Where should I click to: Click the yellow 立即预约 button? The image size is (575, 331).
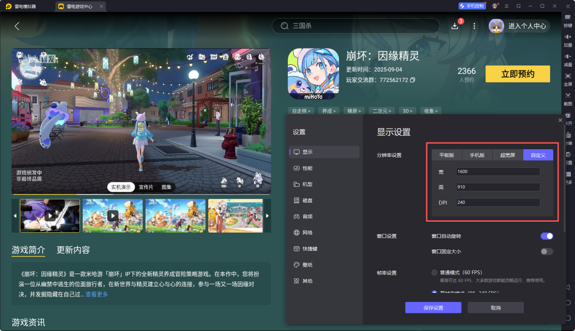tap(517, 74)
